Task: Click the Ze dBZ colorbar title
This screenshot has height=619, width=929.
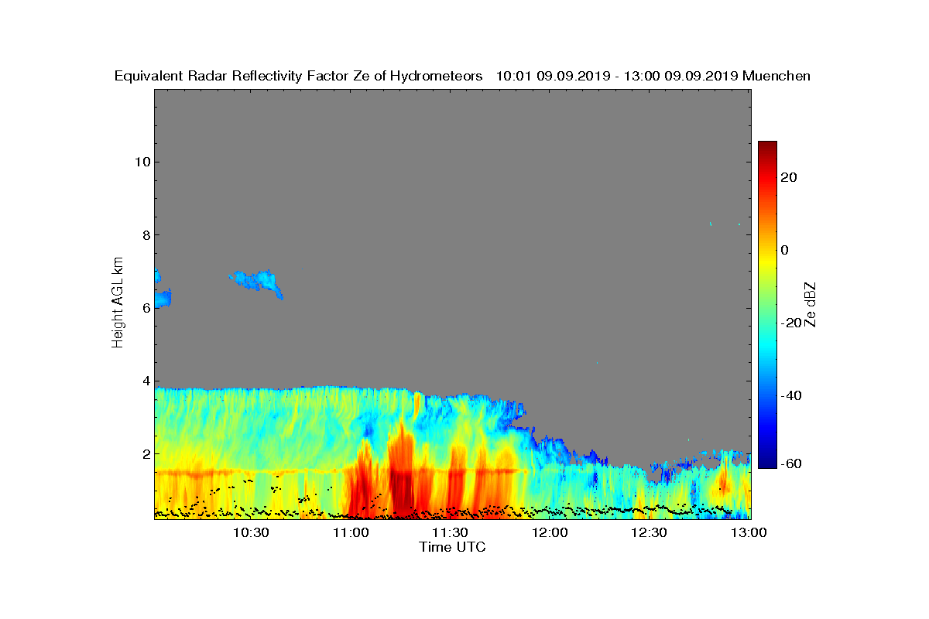Action: click(x=811, y=304)
